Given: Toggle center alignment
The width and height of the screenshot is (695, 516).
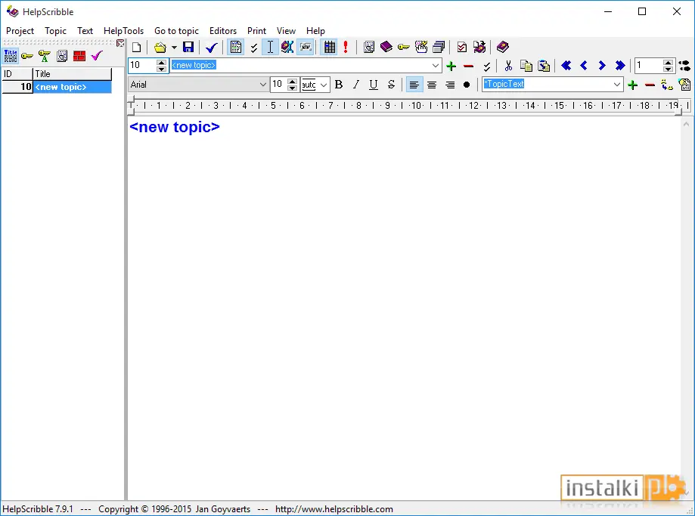Looking at the screenshot, I should pyautogui.click(x=432, y=85).
